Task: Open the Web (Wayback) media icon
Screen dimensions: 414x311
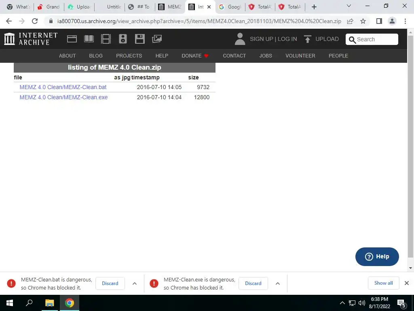Action: (72, 39)
